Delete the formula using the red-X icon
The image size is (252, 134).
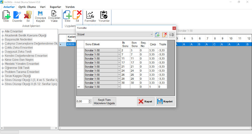[165, 35]
